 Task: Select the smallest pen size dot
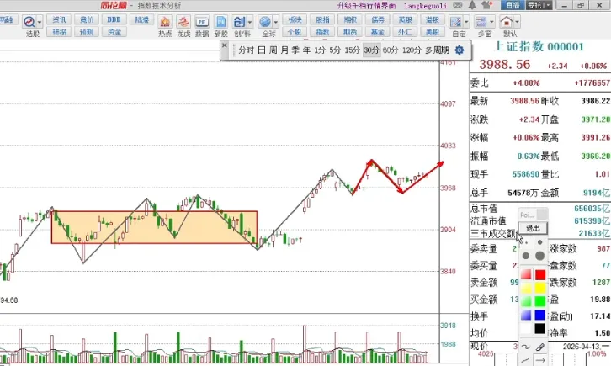(x=527, y=242)
